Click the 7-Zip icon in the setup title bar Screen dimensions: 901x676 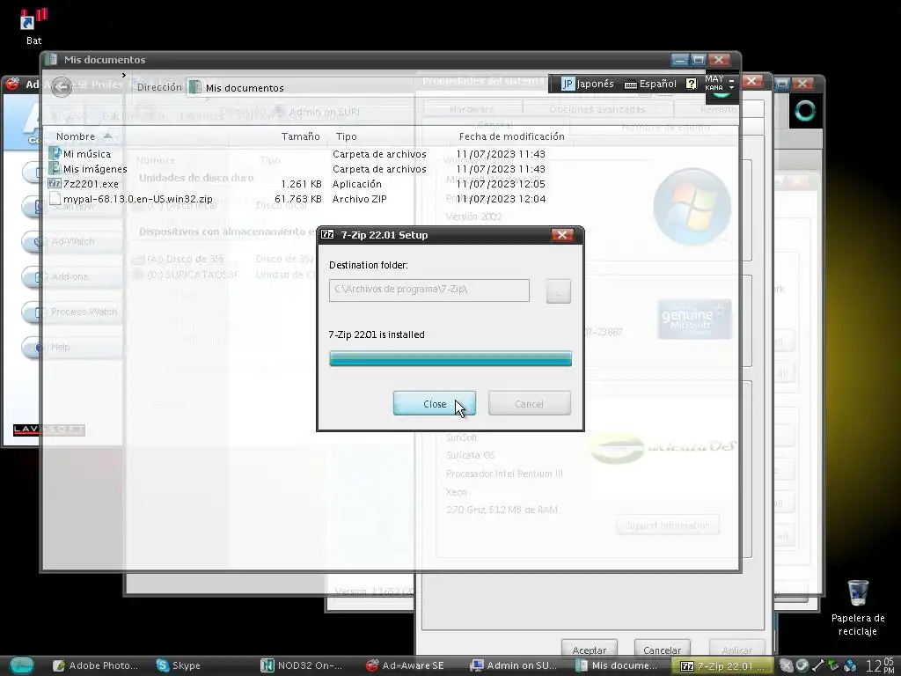point(327,234)
